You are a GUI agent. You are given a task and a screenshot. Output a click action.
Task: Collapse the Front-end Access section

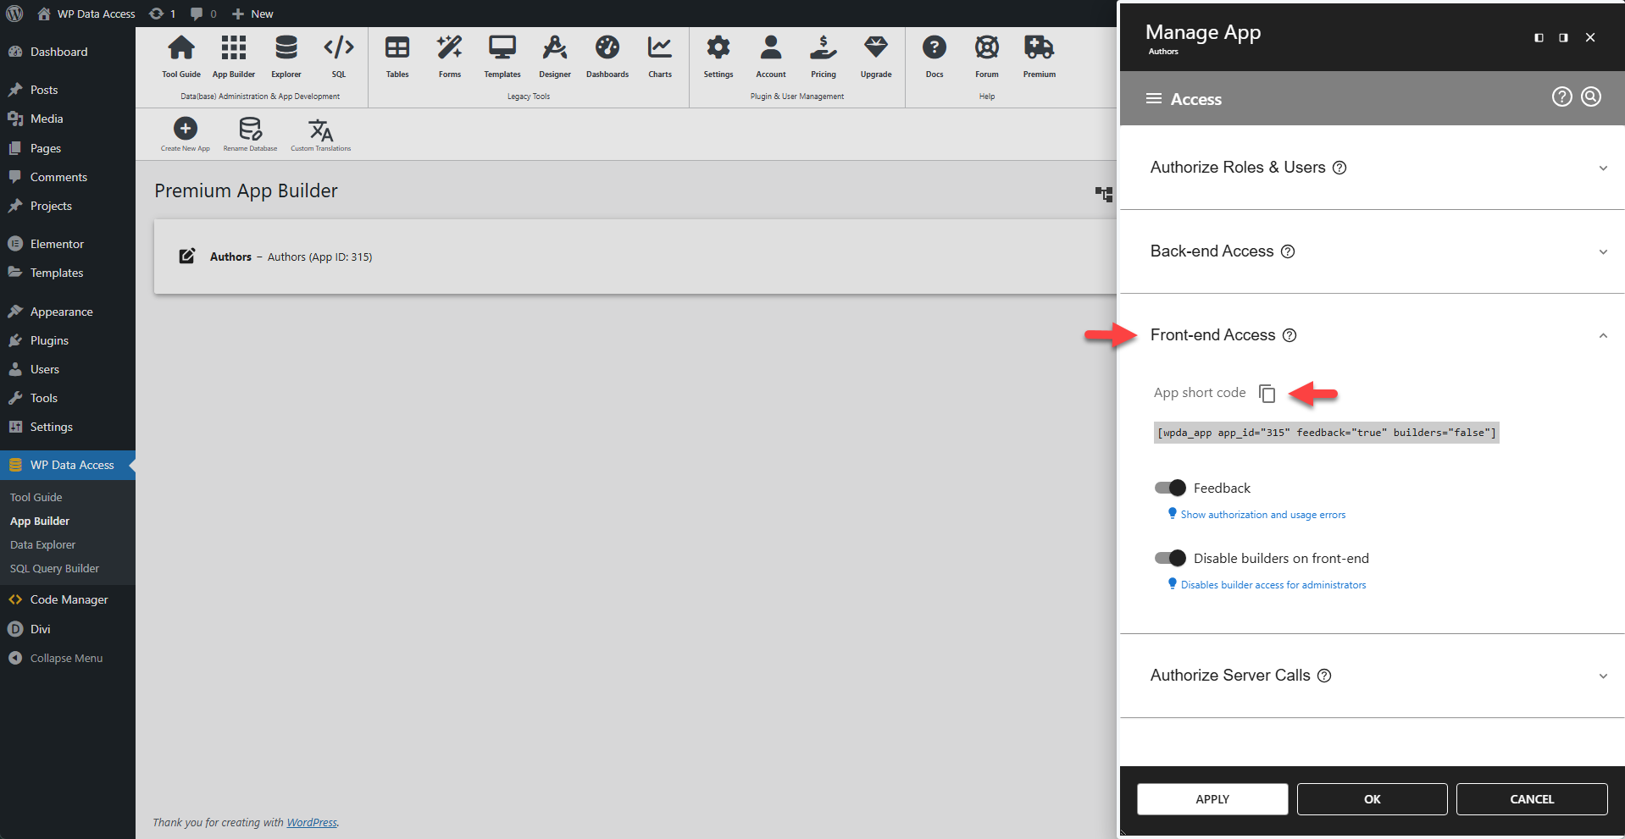point(1602,335)
